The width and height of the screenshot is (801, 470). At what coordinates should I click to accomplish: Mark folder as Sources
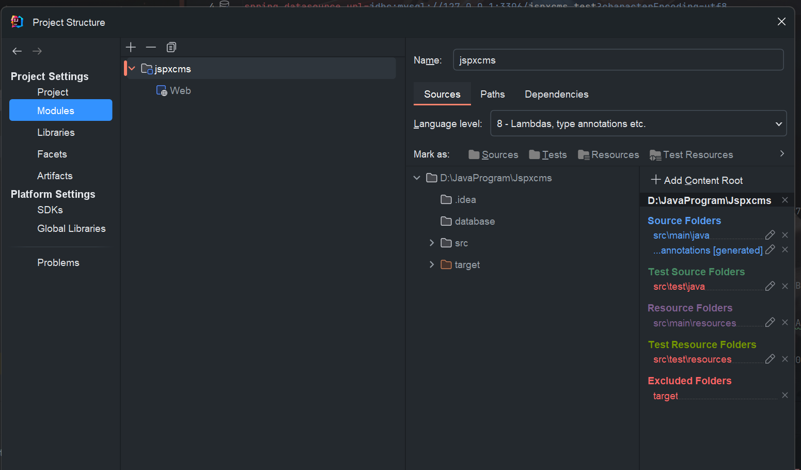click(x=493, y=155)
